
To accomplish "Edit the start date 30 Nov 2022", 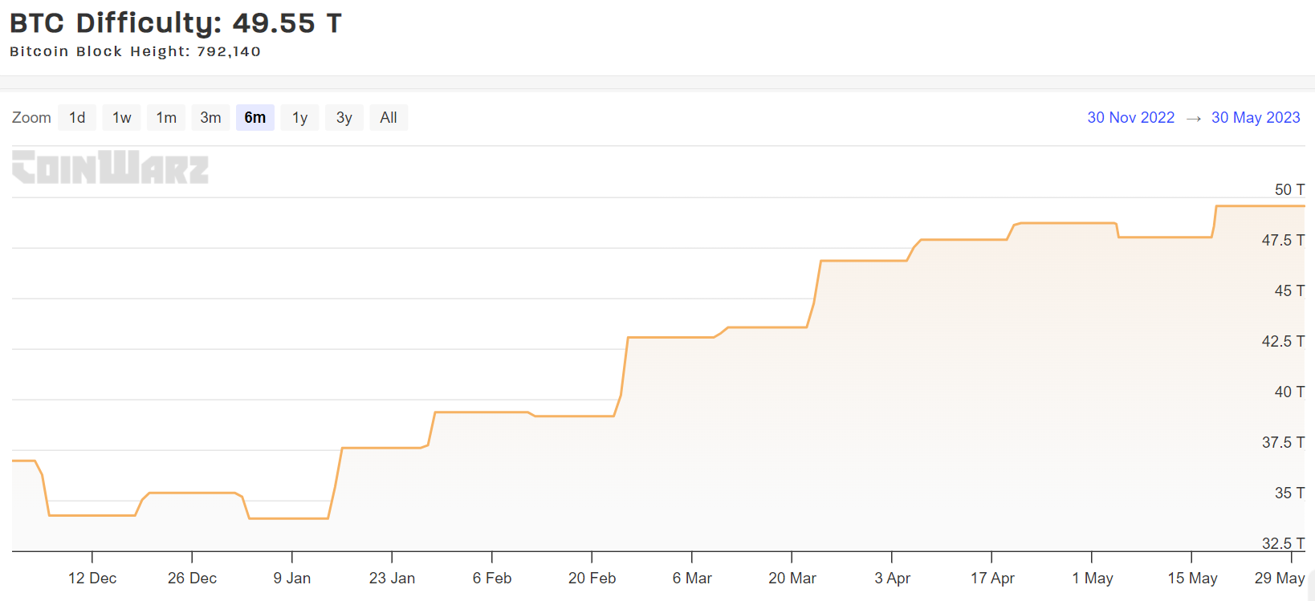I will (x=1130, y=118).
